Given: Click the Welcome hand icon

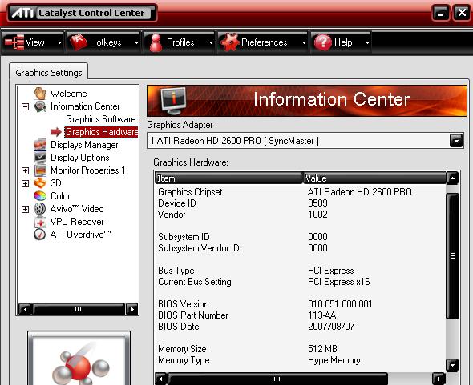Looking at the screenshot, I should tap(40, 94).
